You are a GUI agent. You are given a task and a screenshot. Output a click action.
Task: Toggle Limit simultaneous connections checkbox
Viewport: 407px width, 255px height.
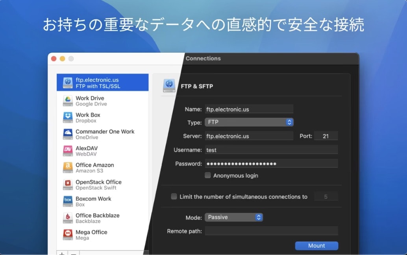pyautogui.click(x=174, y=196)
